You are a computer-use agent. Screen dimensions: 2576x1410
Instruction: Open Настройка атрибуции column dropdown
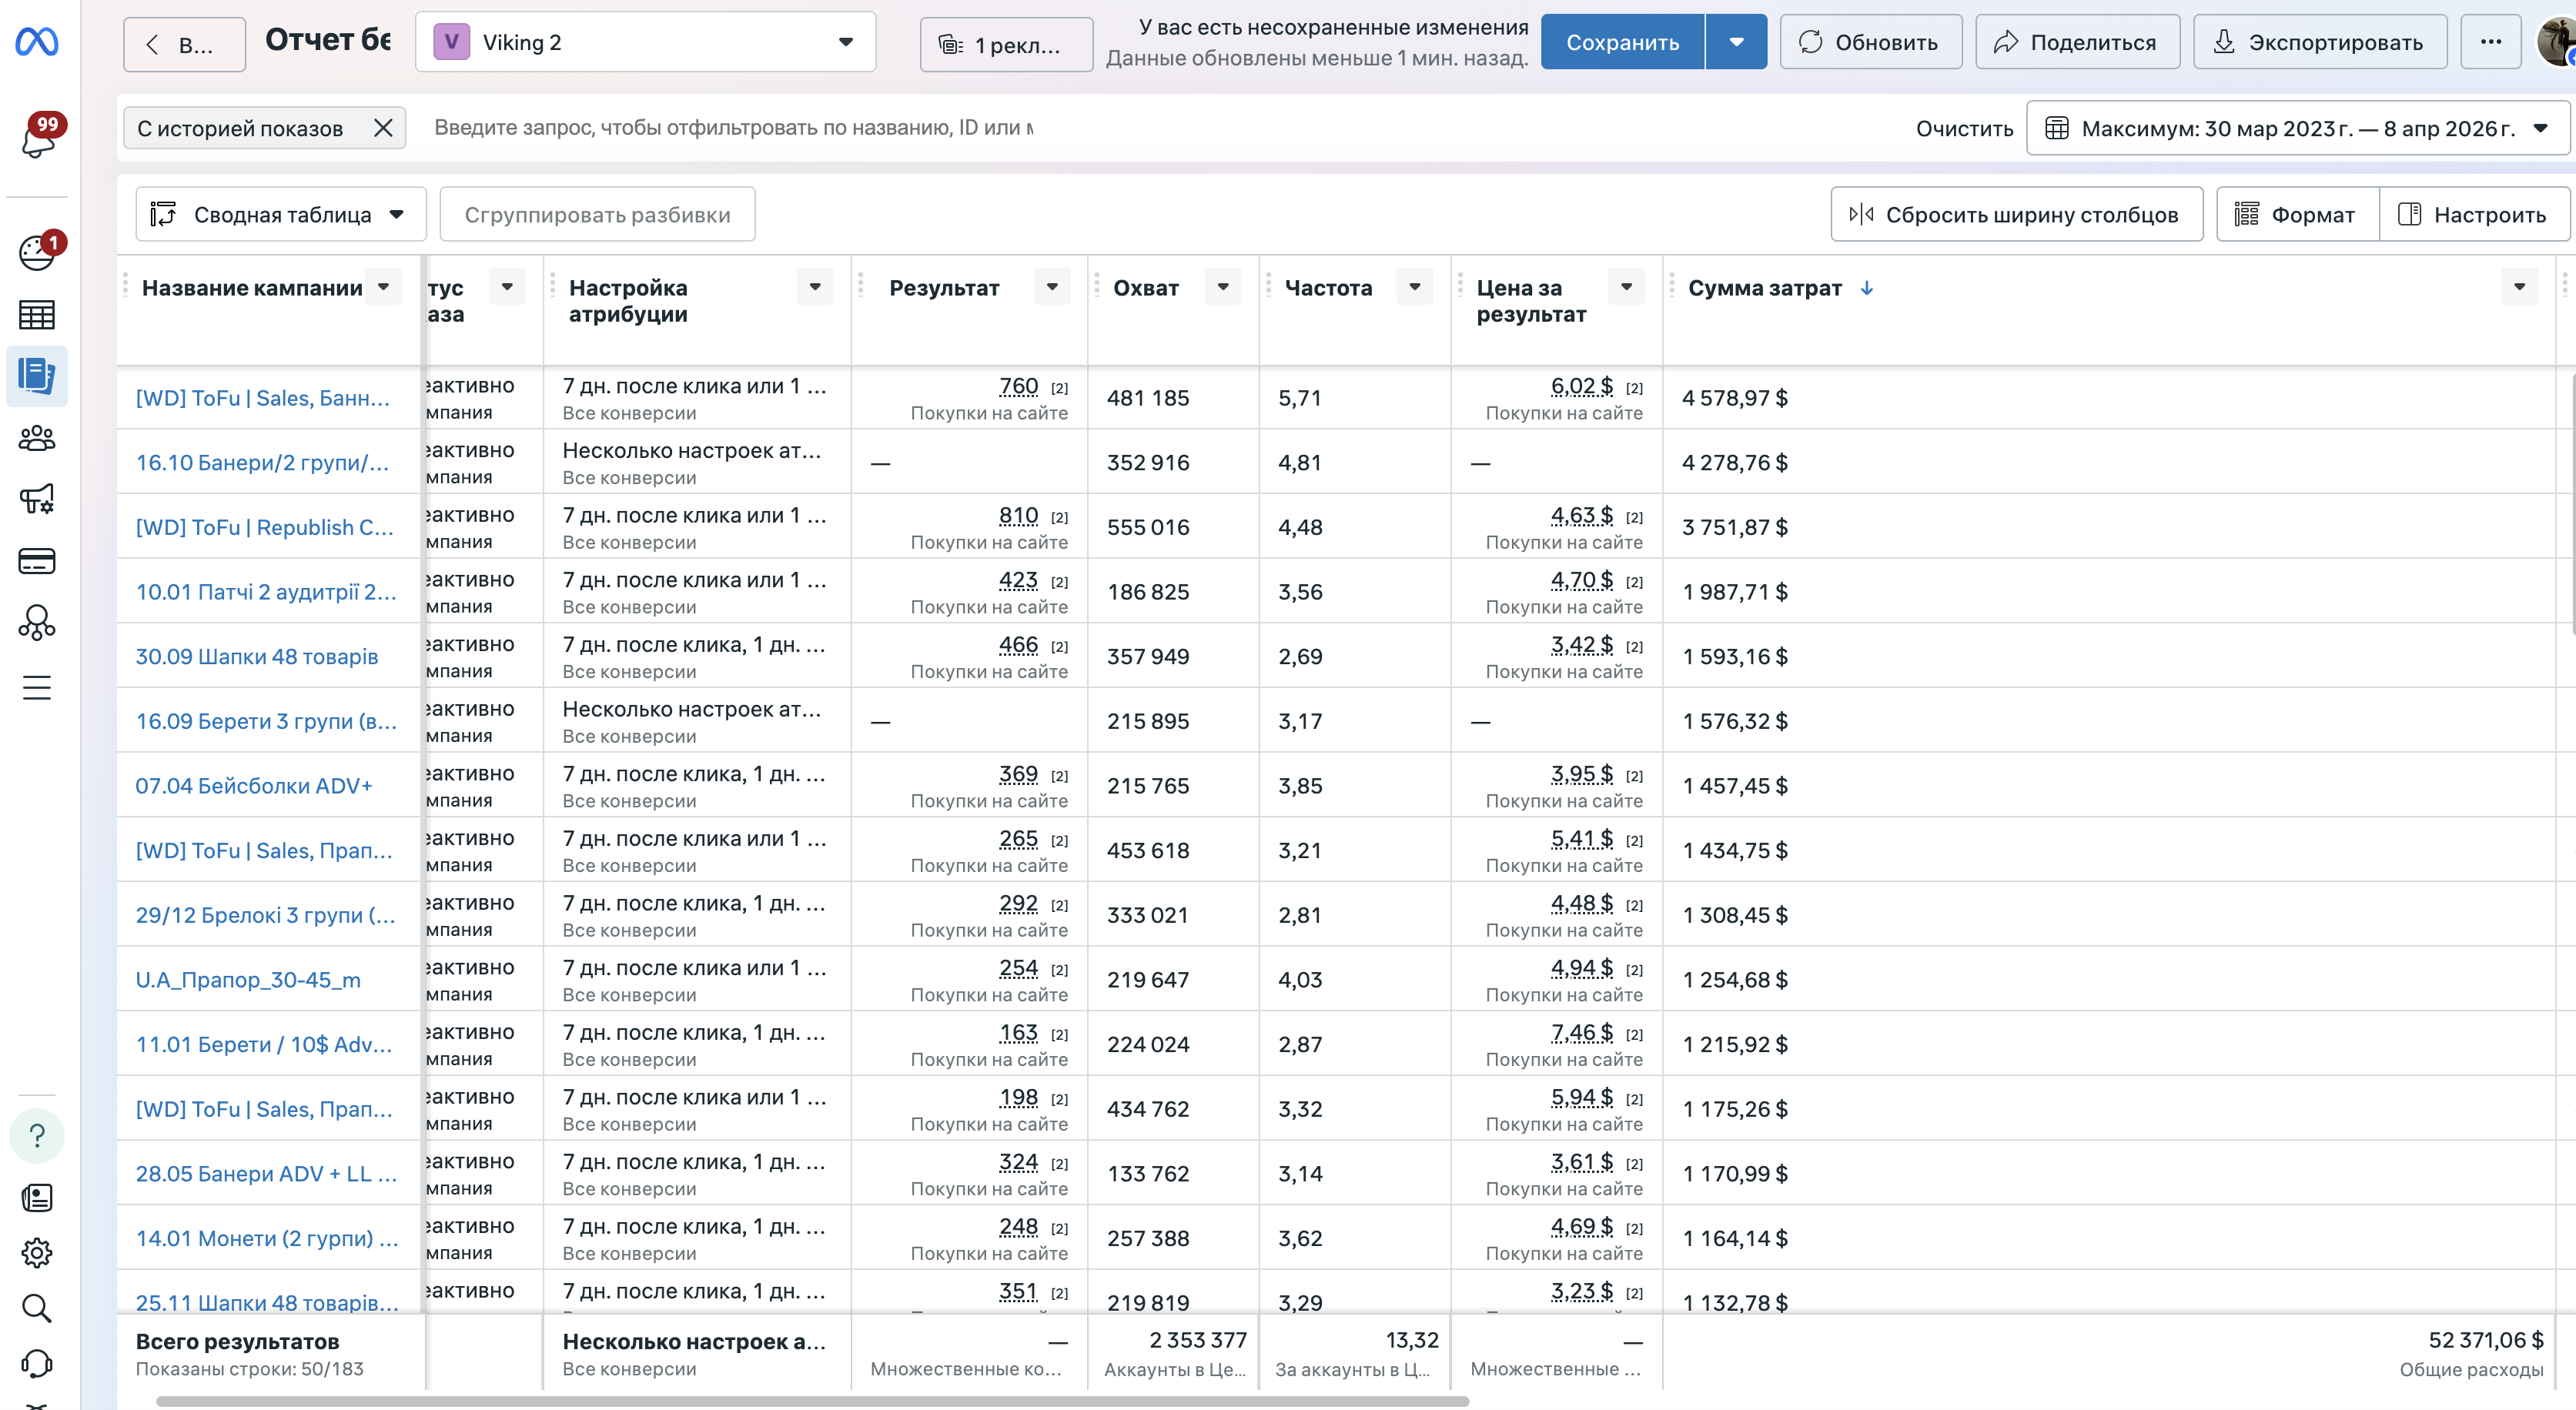815,287
